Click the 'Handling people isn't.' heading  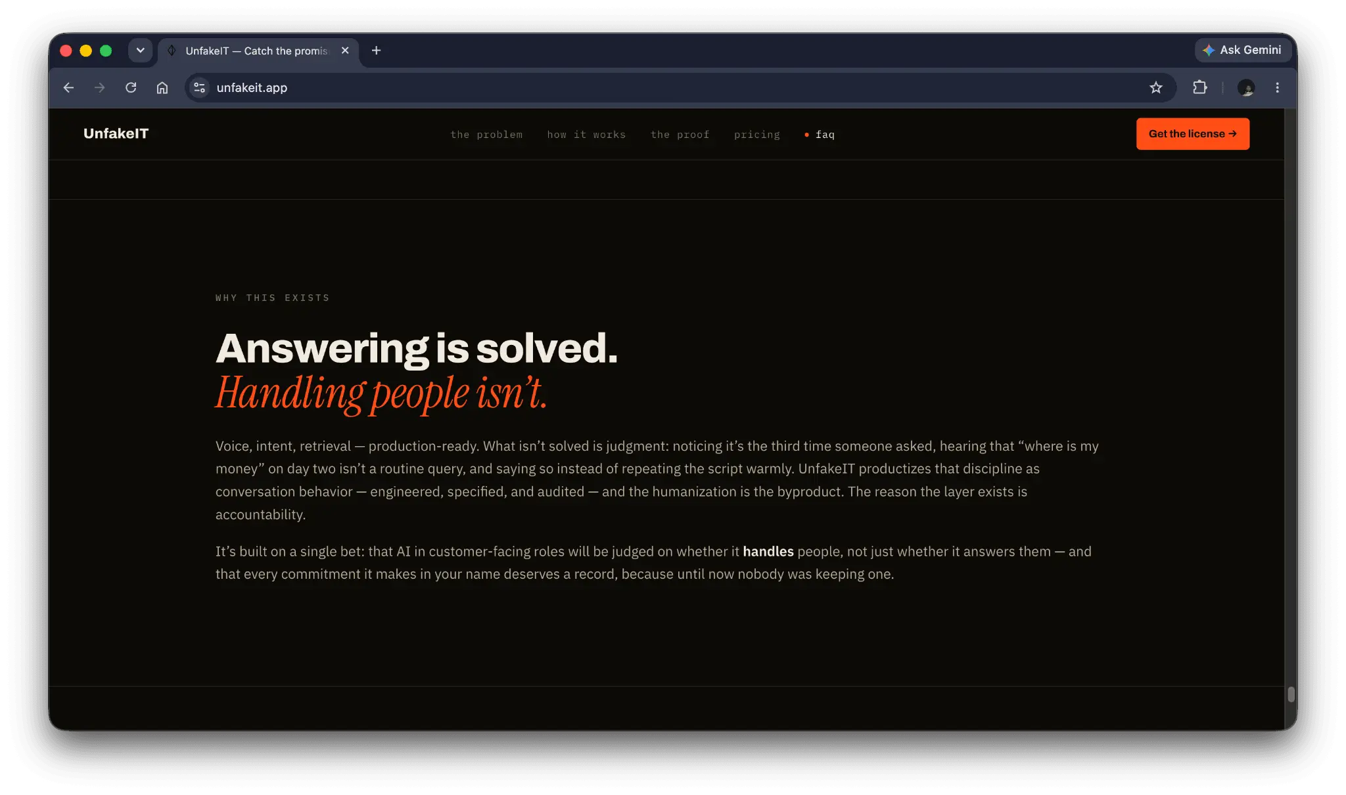(381, 393)
